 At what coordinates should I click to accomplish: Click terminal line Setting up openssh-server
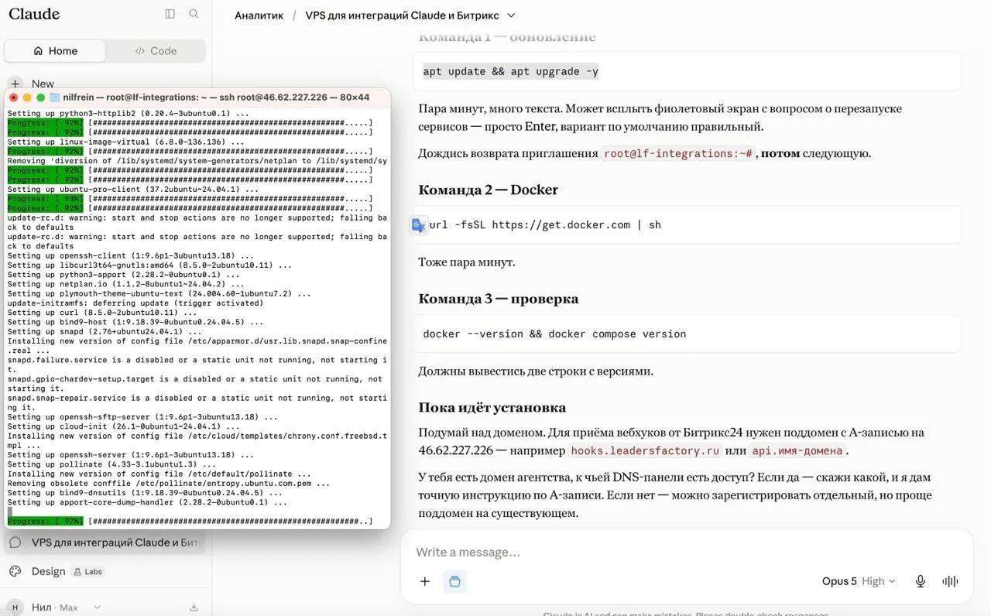coord(132,455)
